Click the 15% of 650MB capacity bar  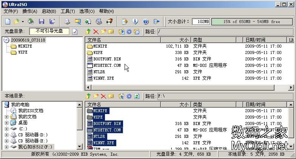tap(252, 22)
